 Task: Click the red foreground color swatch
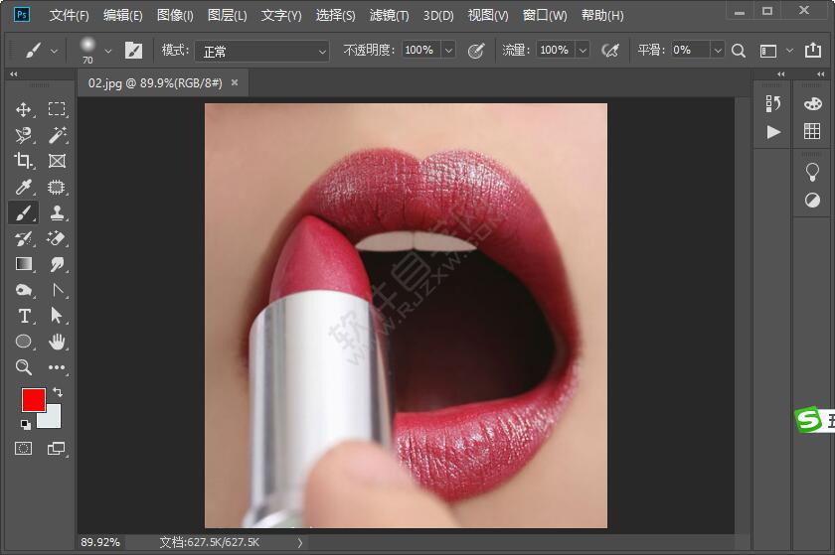click(x=33, y=400)
